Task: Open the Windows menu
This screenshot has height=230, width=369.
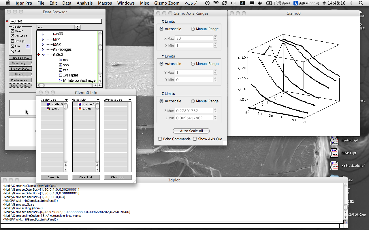Action: [x=126, y=3]
